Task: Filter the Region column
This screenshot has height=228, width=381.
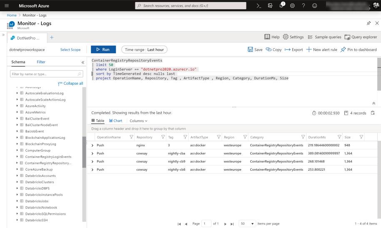Action: [x=245, y=137]
